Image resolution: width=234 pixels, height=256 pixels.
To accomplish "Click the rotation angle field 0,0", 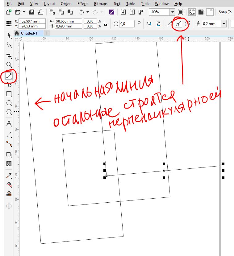I will (x=127, y=24).
